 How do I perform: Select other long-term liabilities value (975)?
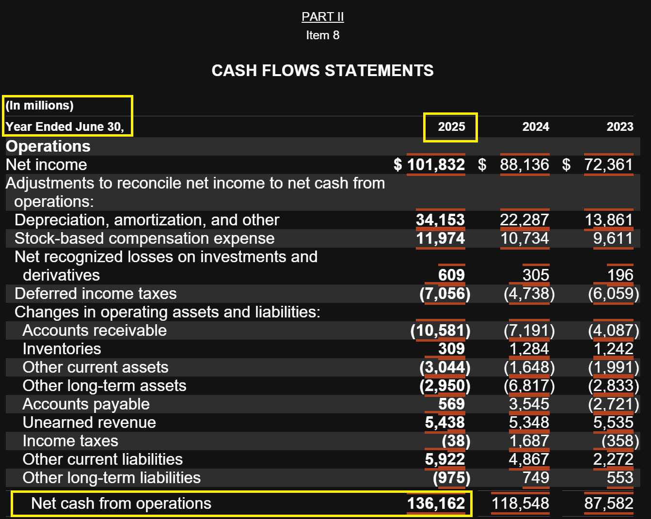451,478
